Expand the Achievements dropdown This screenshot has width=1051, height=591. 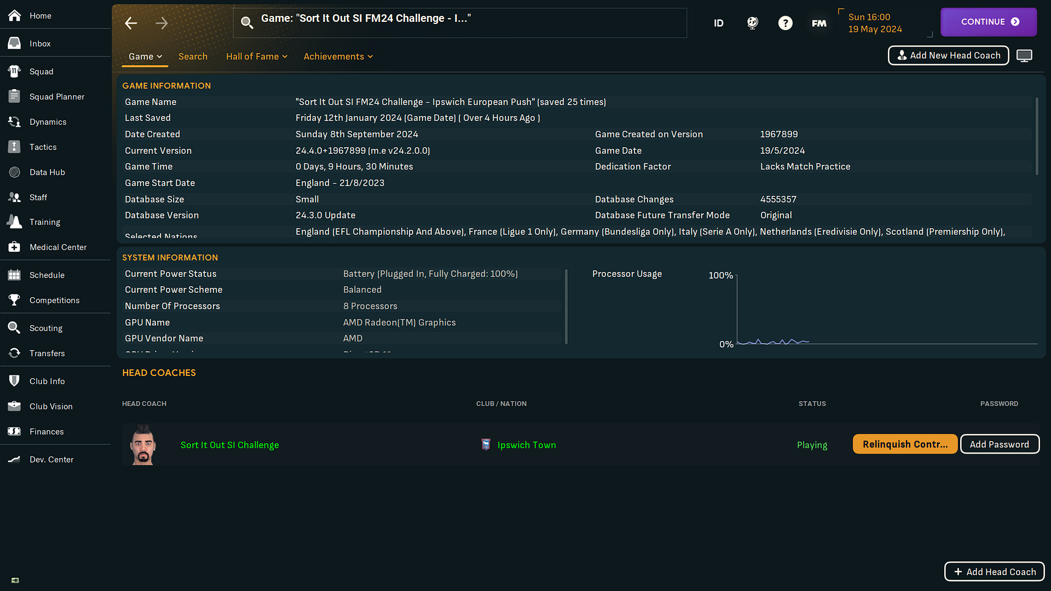(x=338, y=56)
